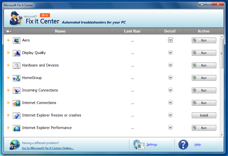
Task: Sort by the Last Run column header
Action: (132, 31)
